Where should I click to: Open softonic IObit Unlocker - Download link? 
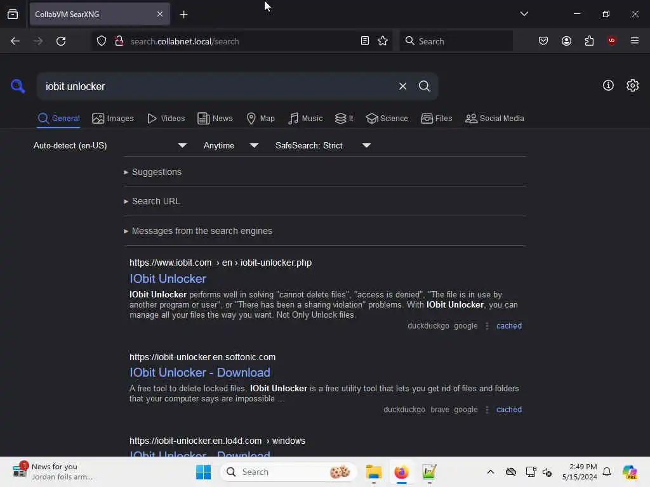(x=200, y=372)
